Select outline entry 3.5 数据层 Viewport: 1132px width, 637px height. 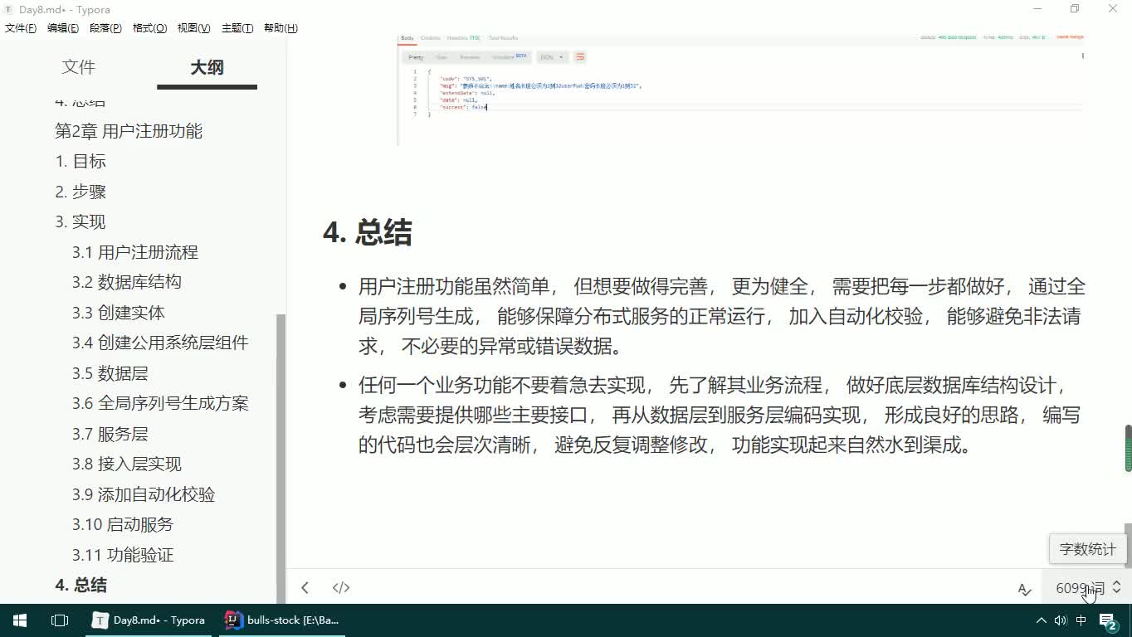click(110, 373)
